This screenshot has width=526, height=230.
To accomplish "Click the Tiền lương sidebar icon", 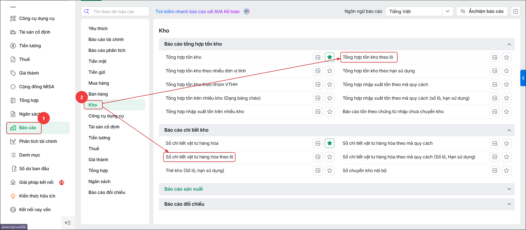I will [13, 46].
